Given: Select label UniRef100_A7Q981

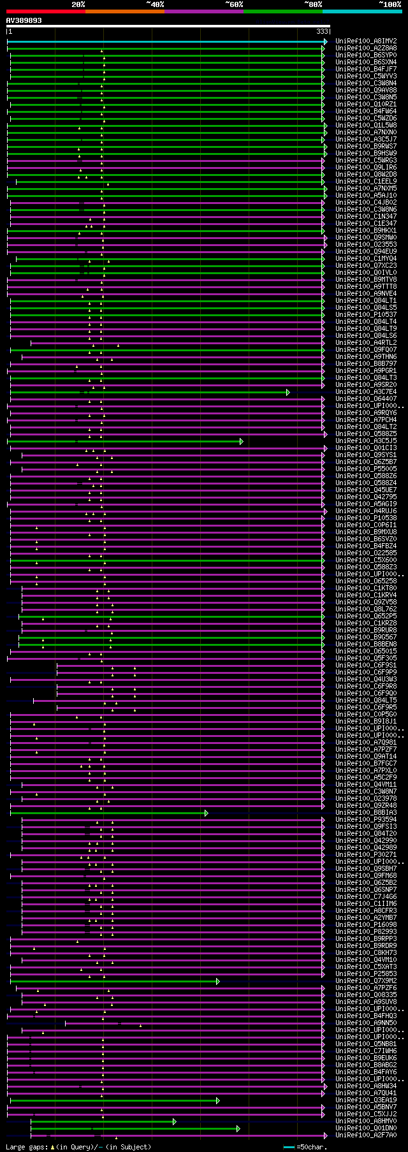Looking at the screenshot, I should click(366, 743).
